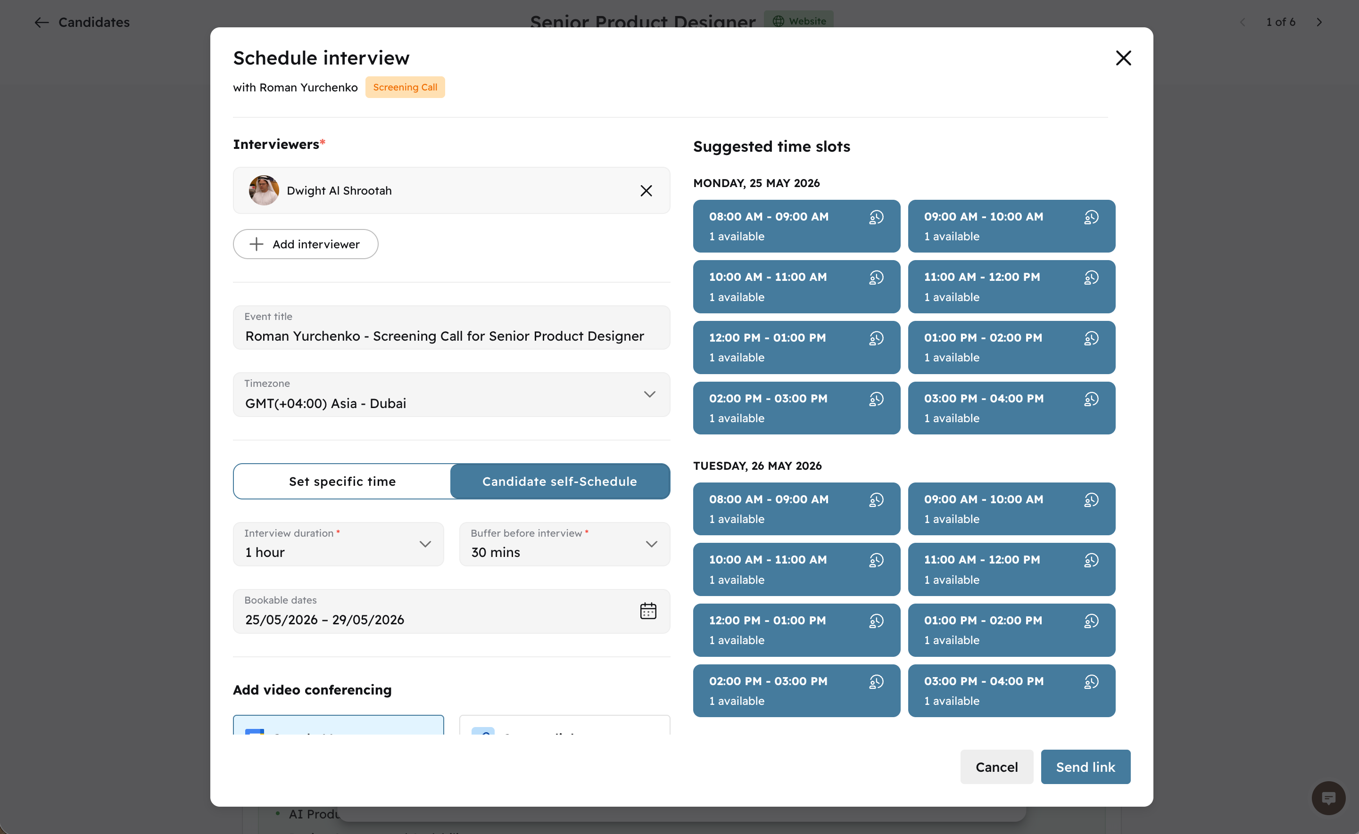Open the Interview duration dropdown
Screen dimensions: 1359x834
(x=339, y=544)
